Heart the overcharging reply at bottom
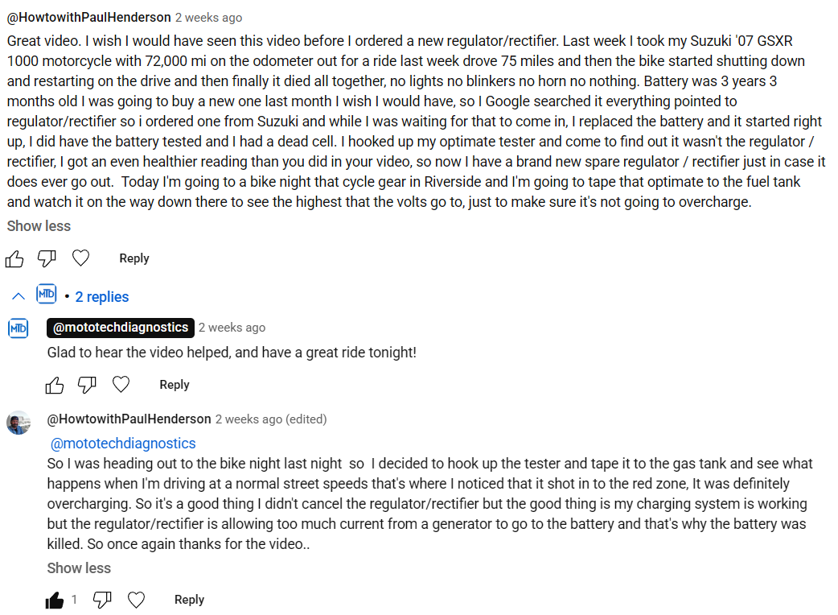Screen dimensions: 838x615 click(136, 600)
